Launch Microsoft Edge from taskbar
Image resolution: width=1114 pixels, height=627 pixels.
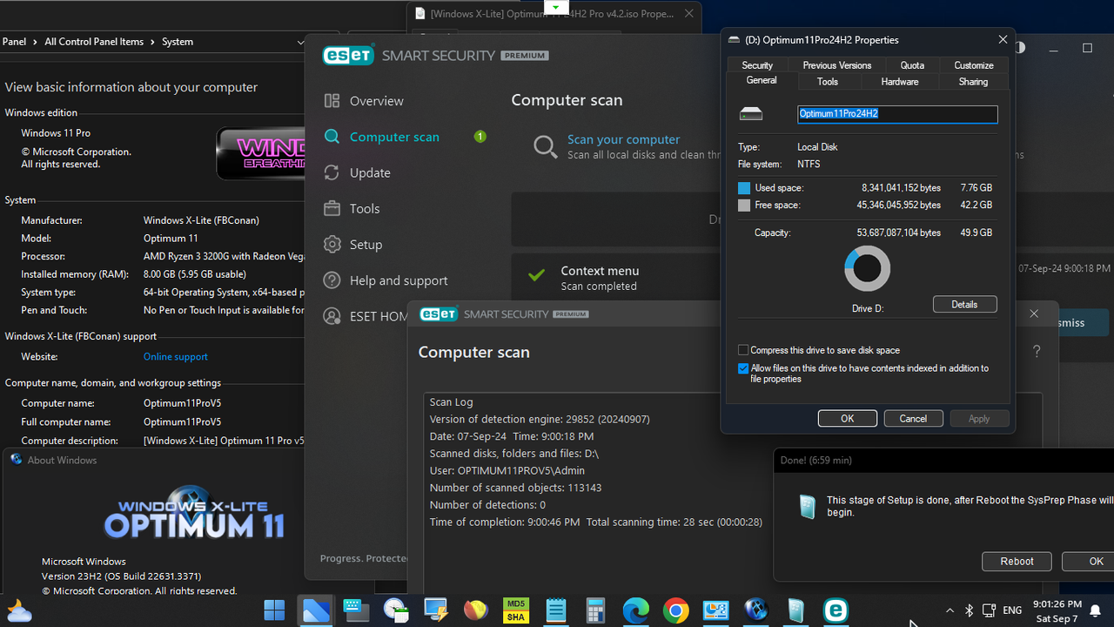(636, 610)
